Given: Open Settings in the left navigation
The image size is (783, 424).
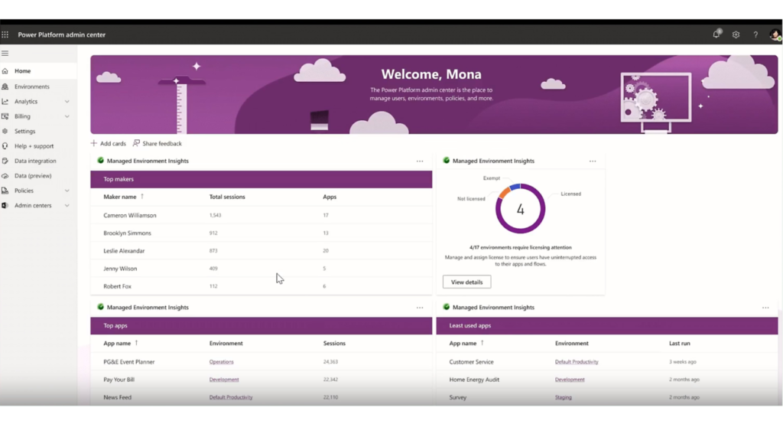Looking at the screenshot, I should pyautogui.click(x=38, y=131).
